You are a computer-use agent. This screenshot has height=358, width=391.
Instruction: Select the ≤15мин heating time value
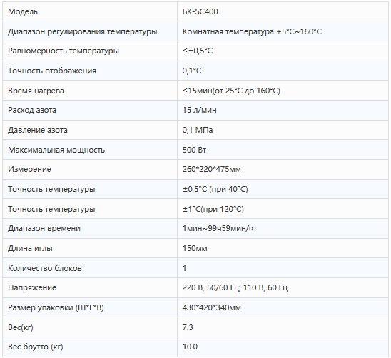(231, 91)
